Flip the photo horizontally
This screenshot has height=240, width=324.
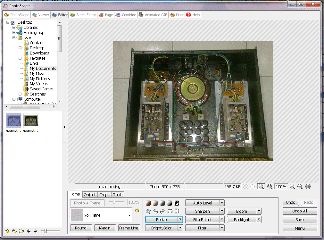click(170, 211)
